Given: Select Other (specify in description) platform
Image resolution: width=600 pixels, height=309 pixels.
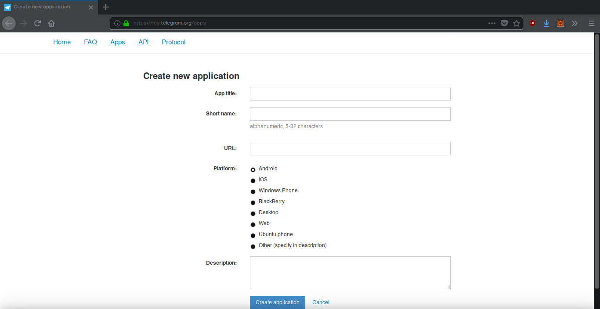Looking at the screenshot, I should click(x=253, y=246).
